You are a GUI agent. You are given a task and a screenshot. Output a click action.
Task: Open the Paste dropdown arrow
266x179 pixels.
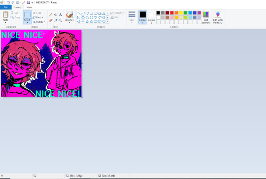(5, 22)
